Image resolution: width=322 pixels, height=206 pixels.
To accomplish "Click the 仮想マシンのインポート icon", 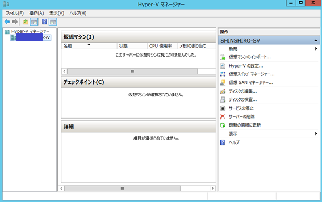I will (223, 57).
